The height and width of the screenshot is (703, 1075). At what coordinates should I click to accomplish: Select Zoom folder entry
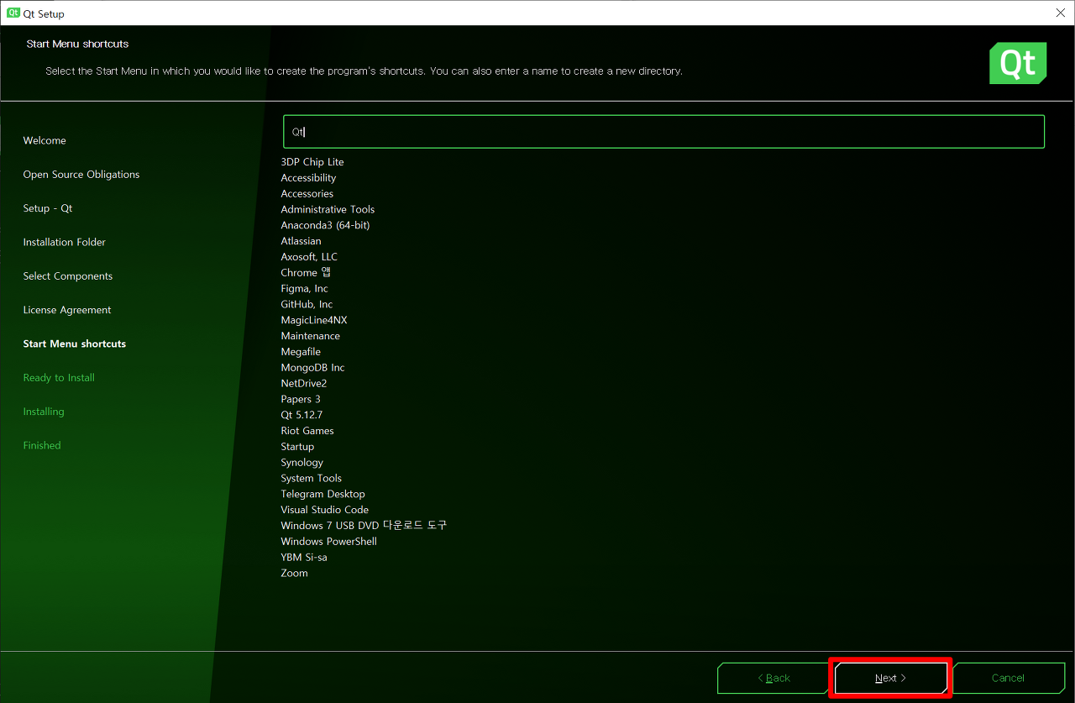(x=294, y=574)
